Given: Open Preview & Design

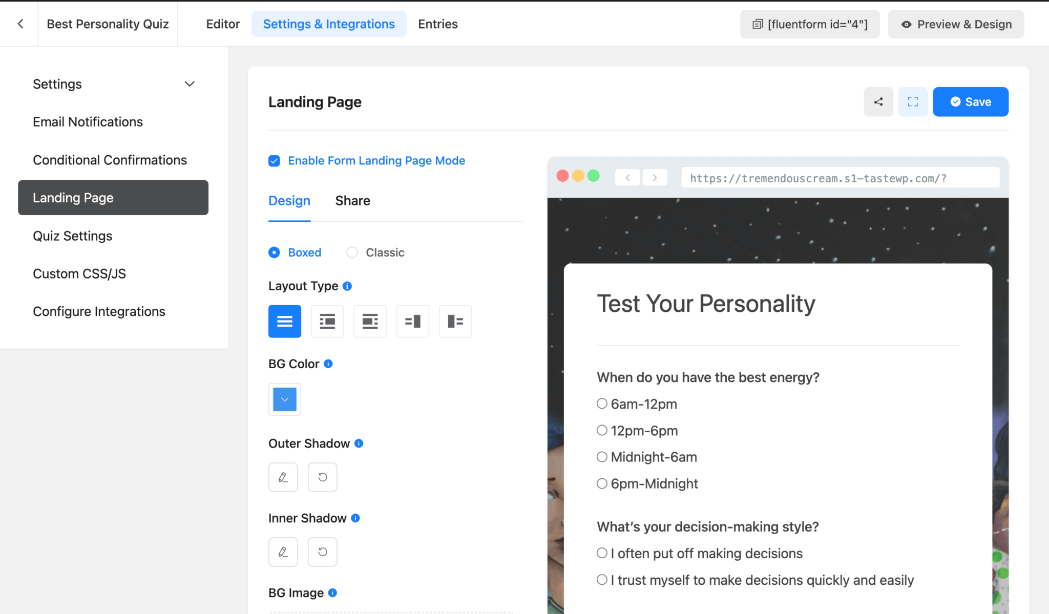Looking at the screenshot, I should 956,24.
